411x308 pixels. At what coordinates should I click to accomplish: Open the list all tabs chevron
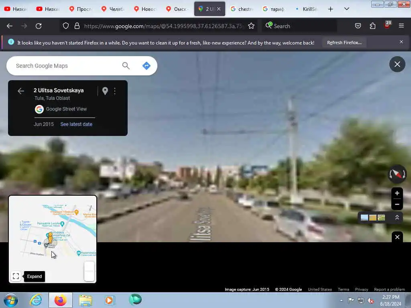tap(346, 9)
